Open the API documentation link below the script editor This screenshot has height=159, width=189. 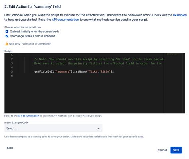pyautogui.click(x=29, y=116)
